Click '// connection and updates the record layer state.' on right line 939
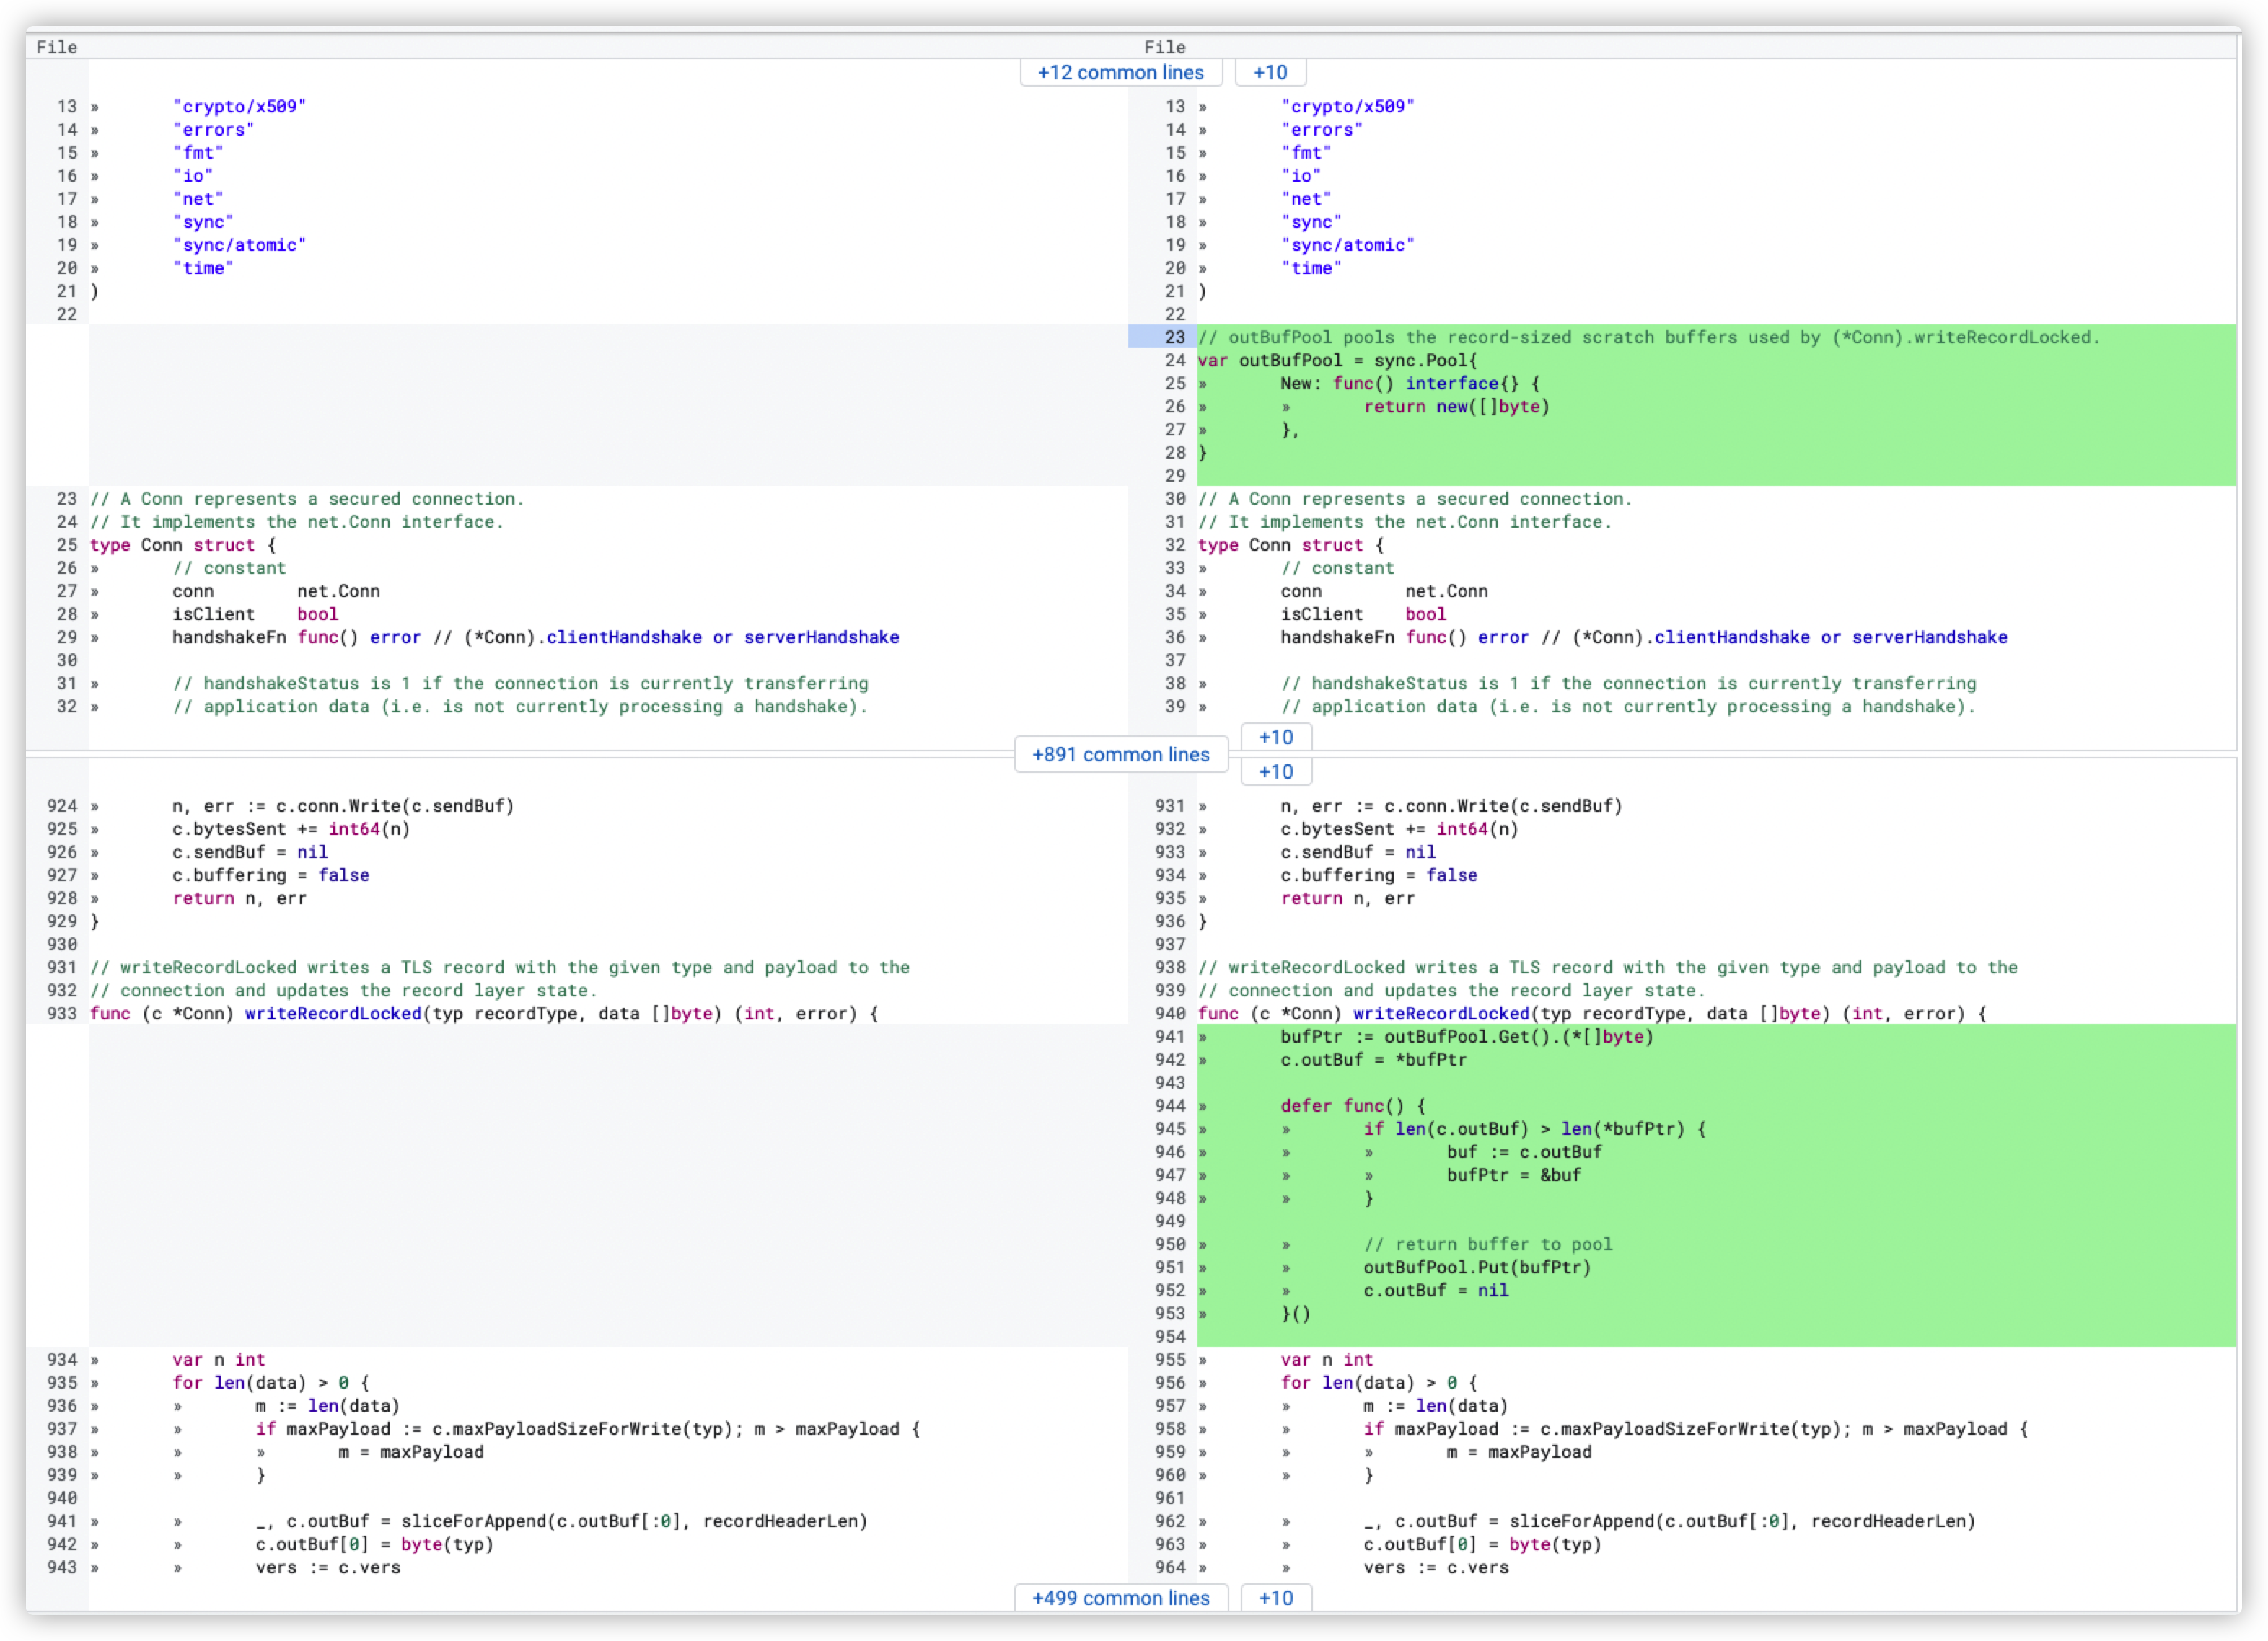Viewport: 2268px width, 1641px height. (x=1452, y=991)
